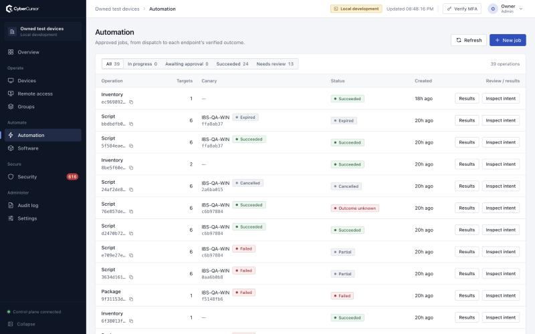Click the Control plane connected status
The image size is (535, 334).
[34, 312]
